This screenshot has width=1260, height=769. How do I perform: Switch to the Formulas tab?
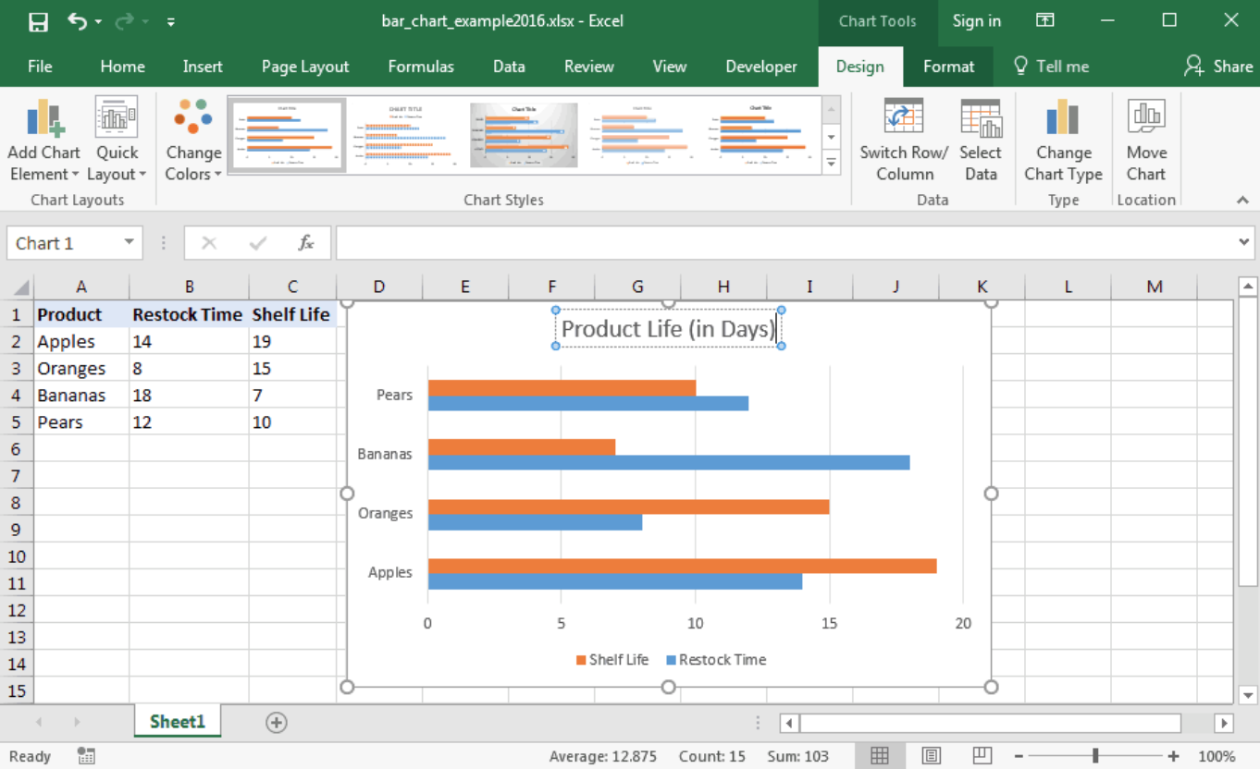coord(421,67)
